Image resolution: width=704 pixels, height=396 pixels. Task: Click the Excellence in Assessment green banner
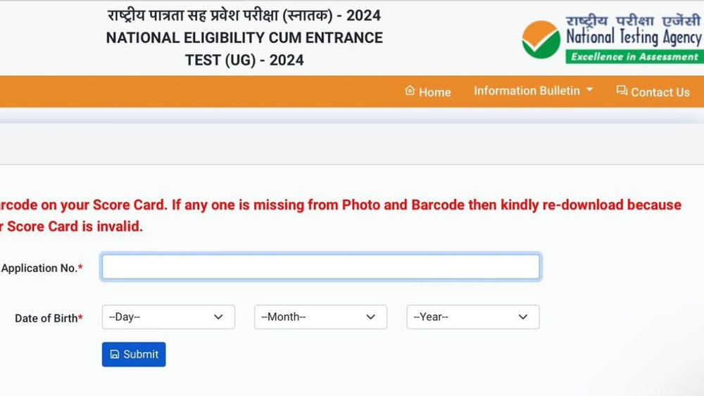click(x=634, y=57)
